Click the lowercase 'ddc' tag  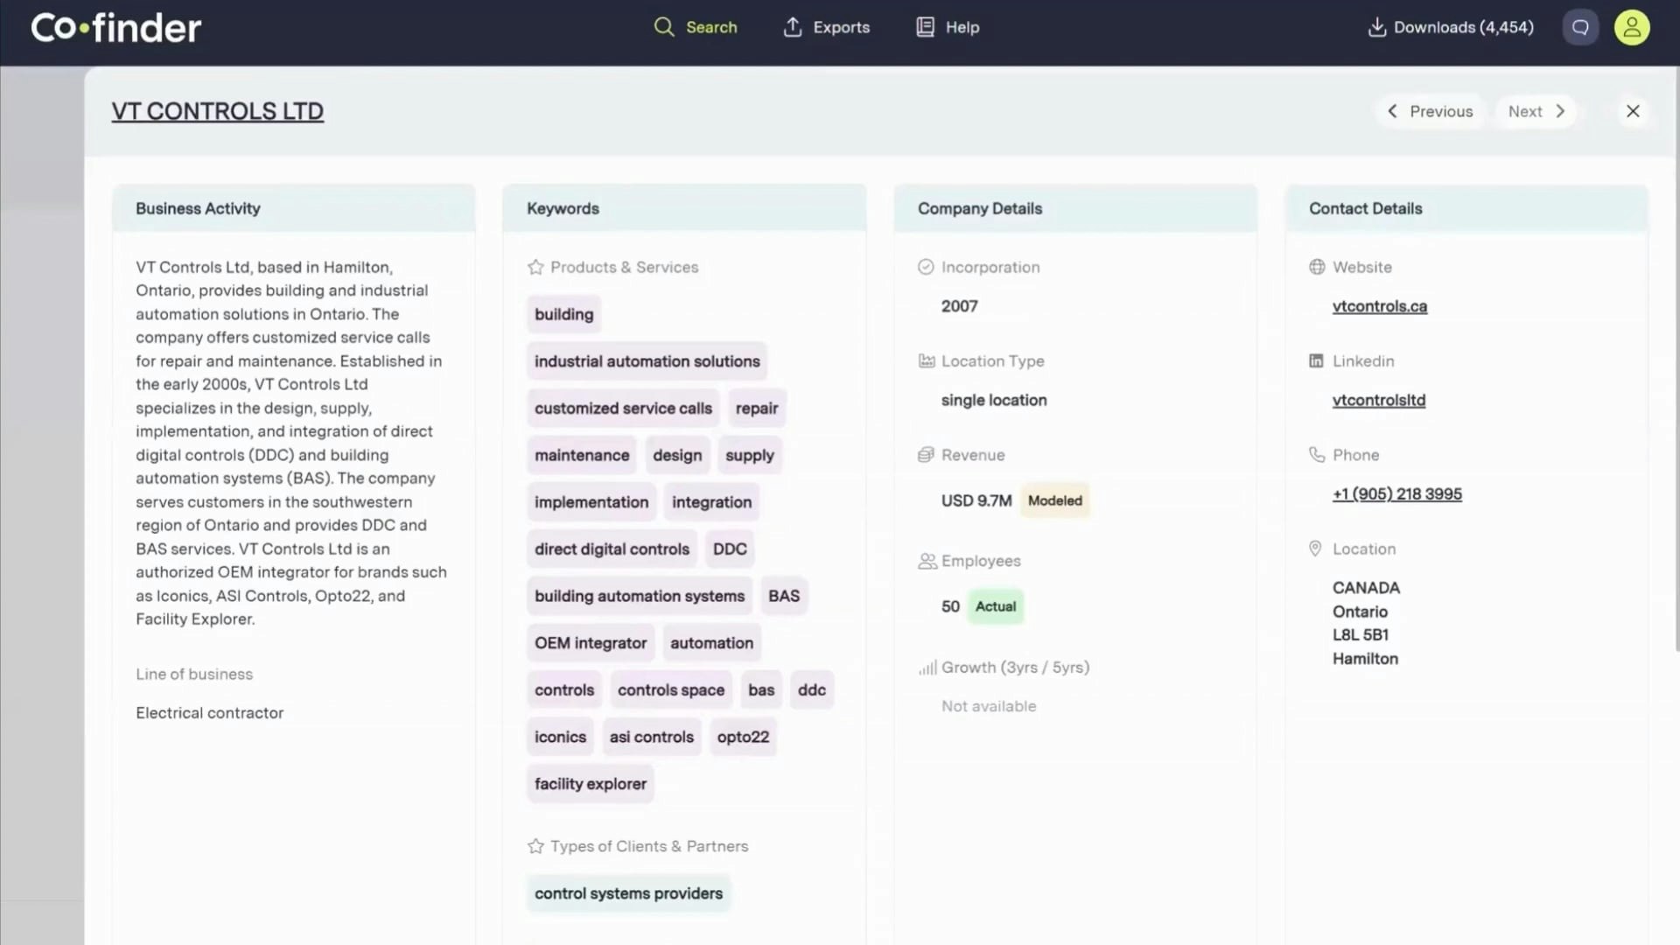click(812, 690)
